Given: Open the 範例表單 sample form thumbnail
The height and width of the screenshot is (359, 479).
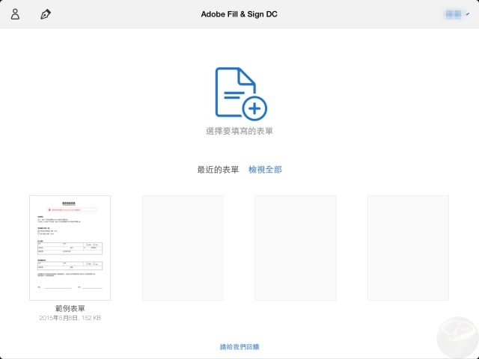Looking at the screenshot, I should click(x=70, y=248).
